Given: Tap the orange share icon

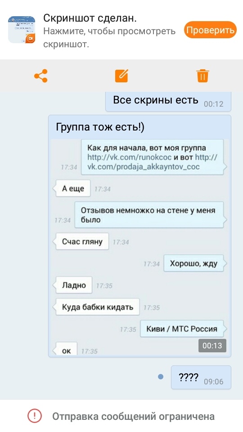Looking at the screenshot, I should pos(41,76).
